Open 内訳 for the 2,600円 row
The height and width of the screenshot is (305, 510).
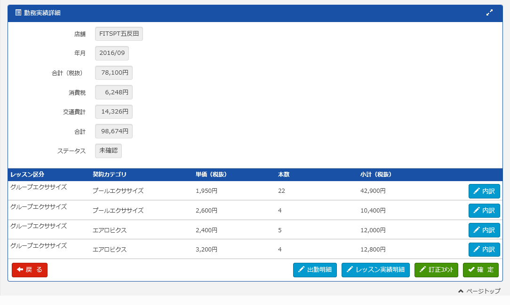pos(484,211)
